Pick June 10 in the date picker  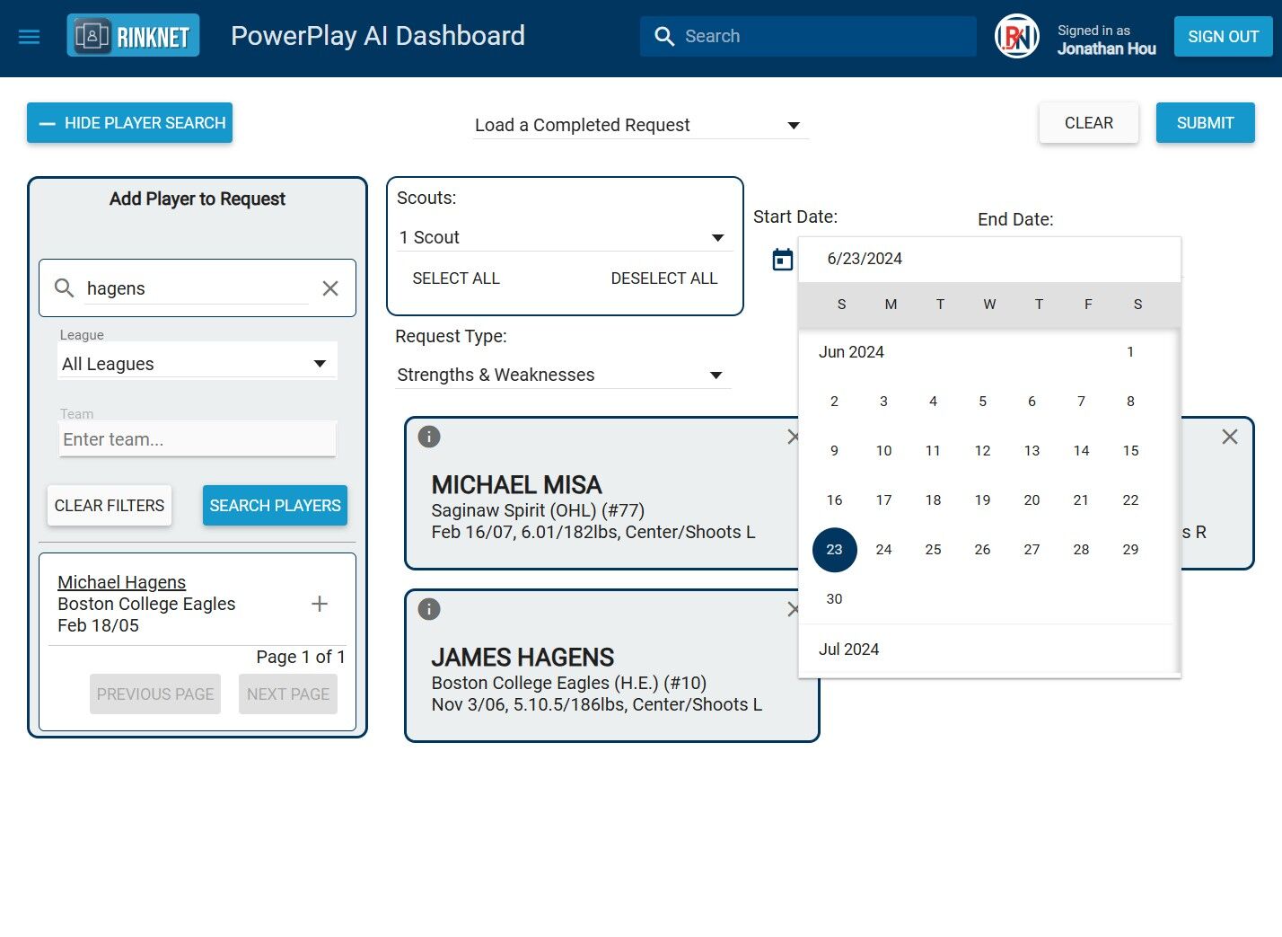pyautogui.click(x=883, y=451)
